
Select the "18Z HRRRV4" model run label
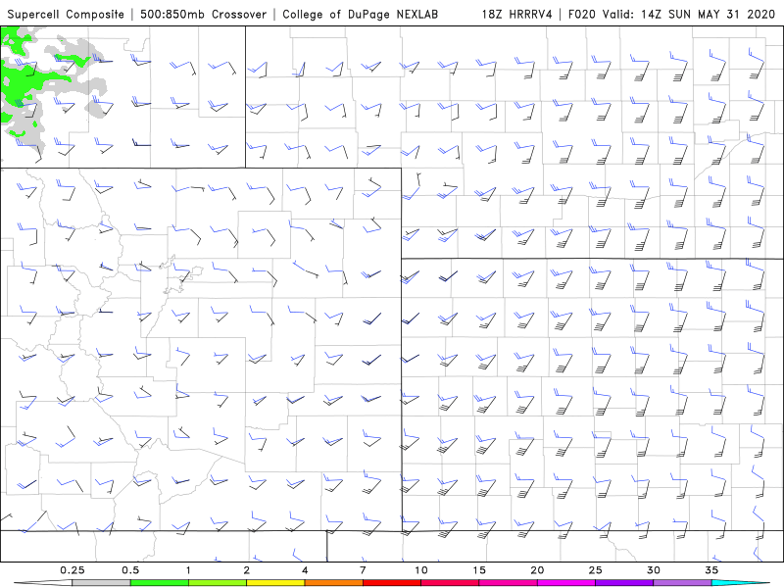[516, 15]
